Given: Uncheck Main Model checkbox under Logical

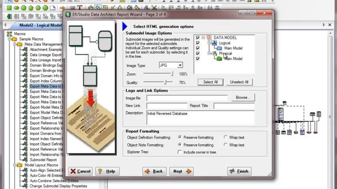Looking at the screenshot, I should point(198,48).
